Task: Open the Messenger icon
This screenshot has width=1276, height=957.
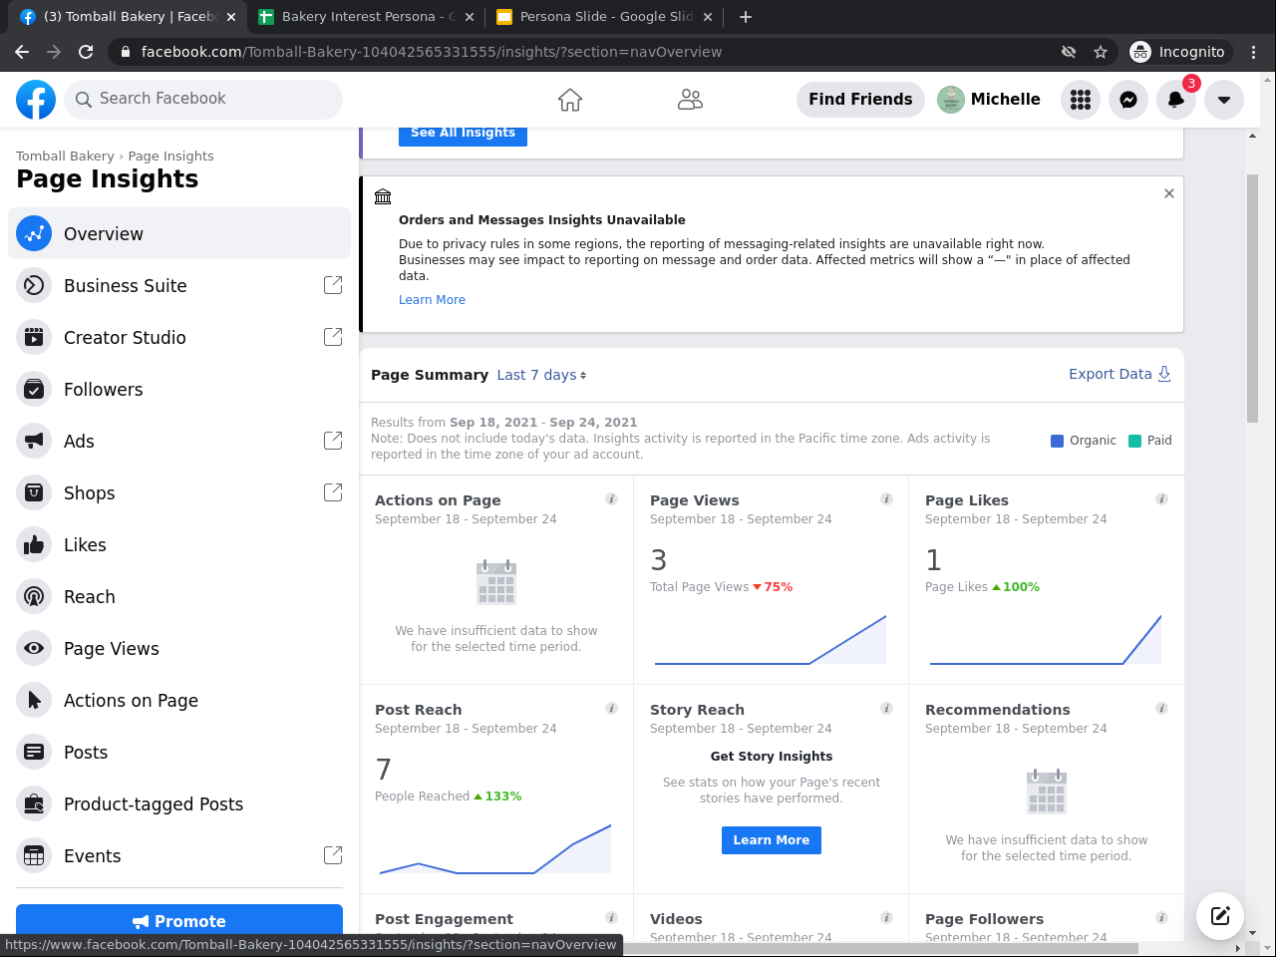Action: tap(1128, 100)
